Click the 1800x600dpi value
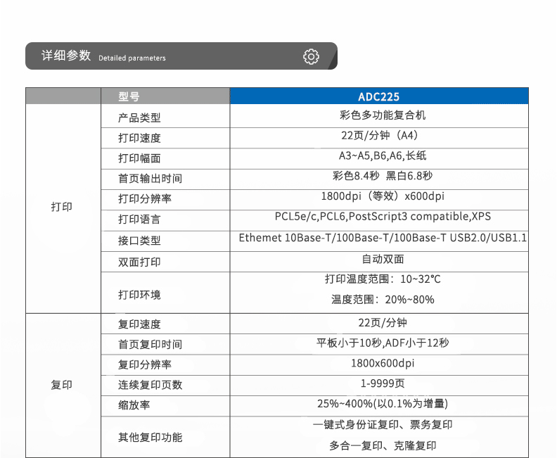This screenshot has width=557, height=458. coord(383,363)
